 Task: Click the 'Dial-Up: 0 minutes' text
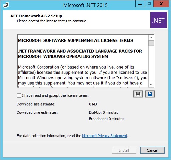pos(104,112)
